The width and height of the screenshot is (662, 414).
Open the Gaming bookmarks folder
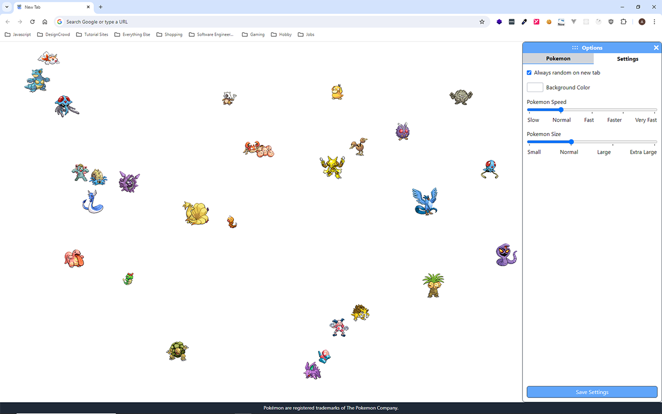[x=253, y=34]
